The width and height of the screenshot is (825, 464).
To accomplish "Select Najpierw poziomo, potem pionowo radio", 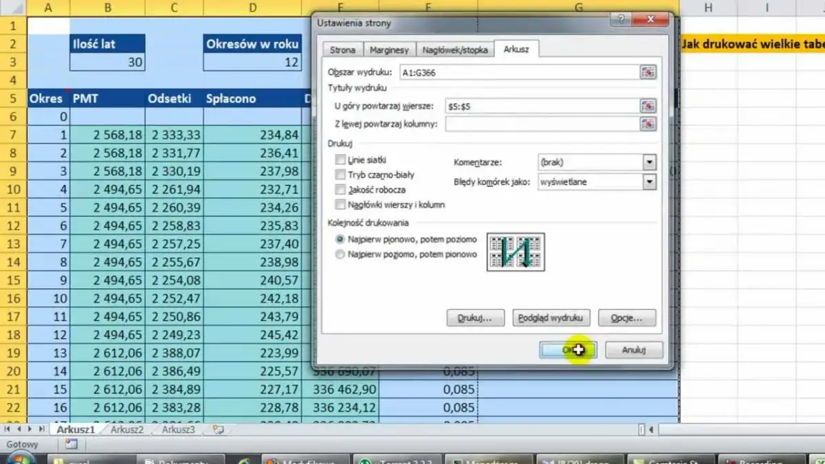I will [x=340, y=254].
